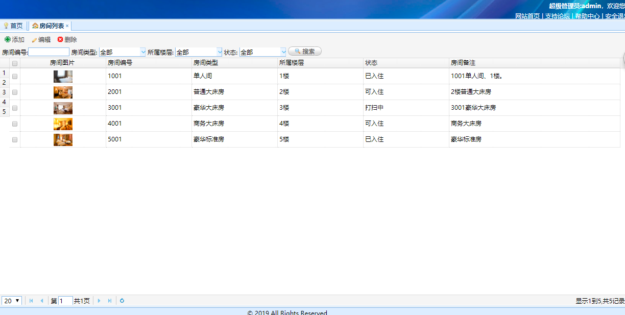Select the cell with room number 5001
This screenshot has width=625, height=315.
tap(149, 139)
